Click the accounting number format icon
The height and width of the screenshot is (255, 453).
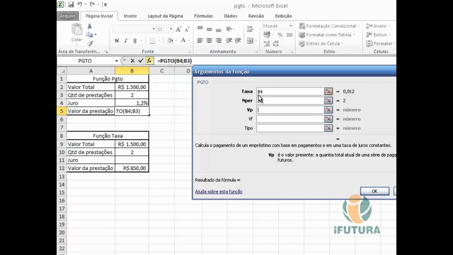(268, 35)
